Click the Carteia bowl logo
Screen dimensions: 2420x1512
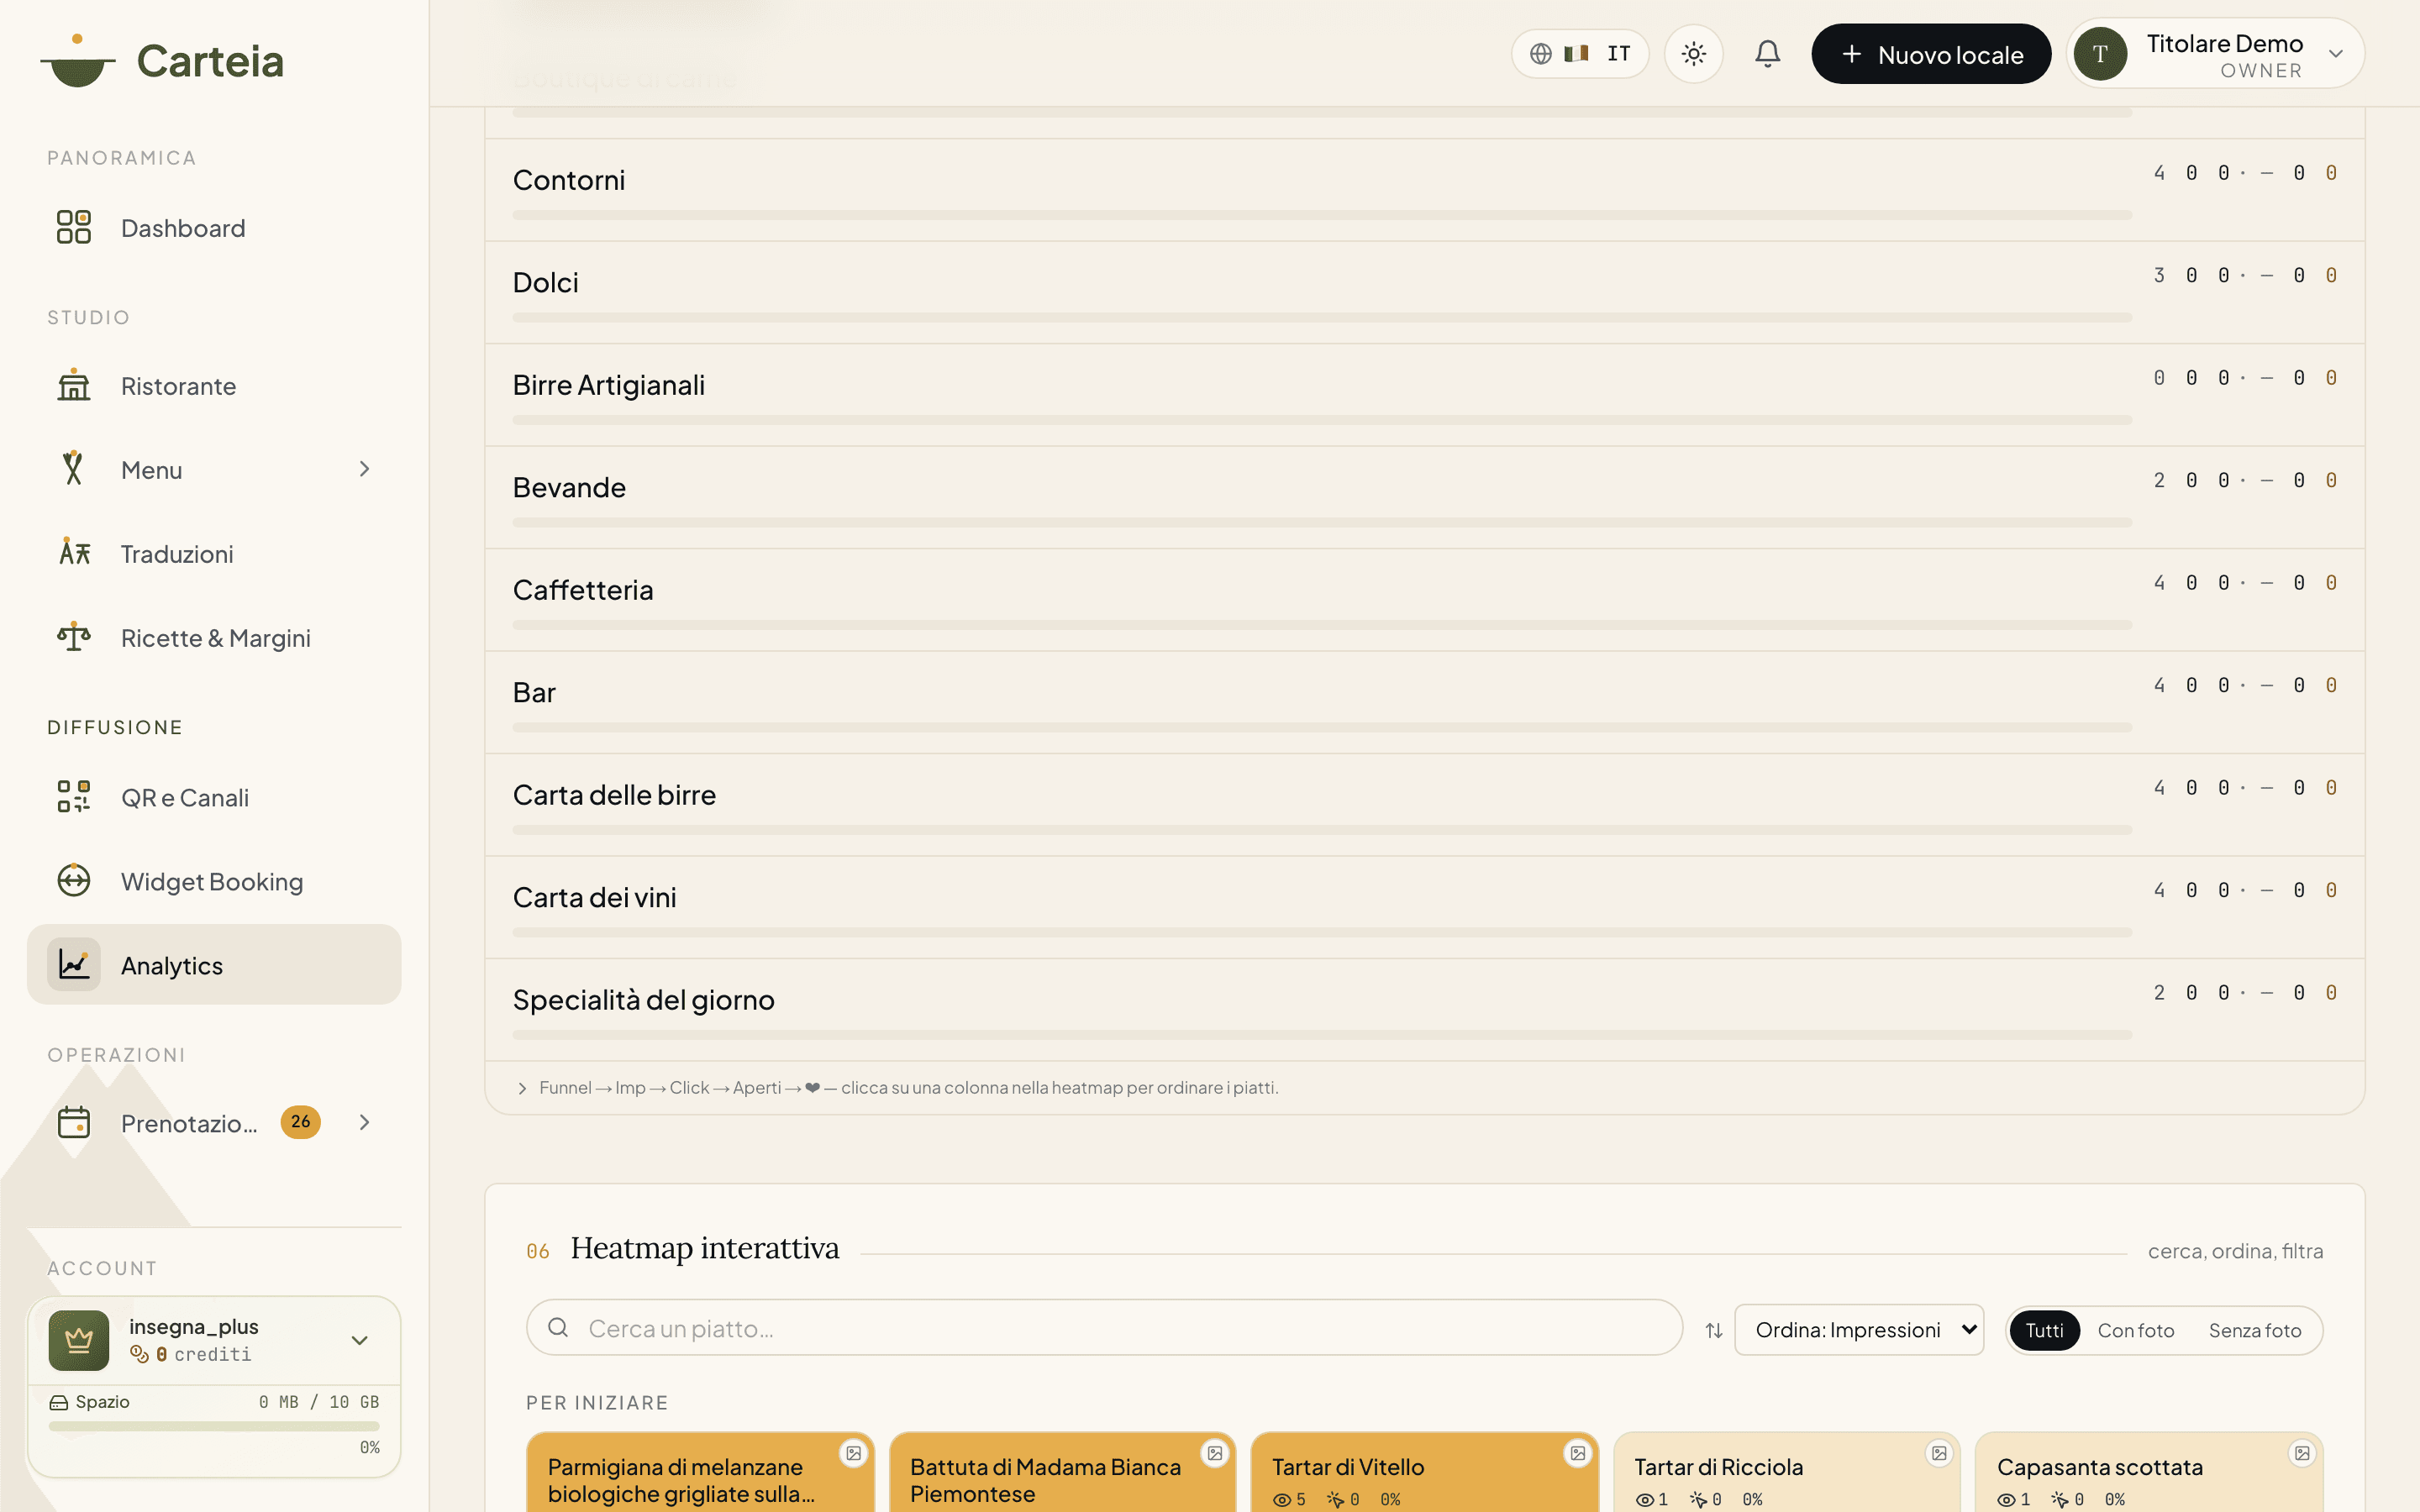[77, 61]
